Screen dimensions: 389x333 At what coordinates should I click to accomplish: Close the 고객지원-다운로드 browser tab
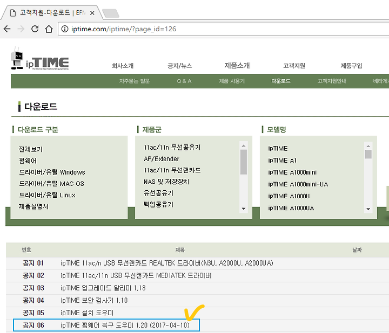[92, 13]
